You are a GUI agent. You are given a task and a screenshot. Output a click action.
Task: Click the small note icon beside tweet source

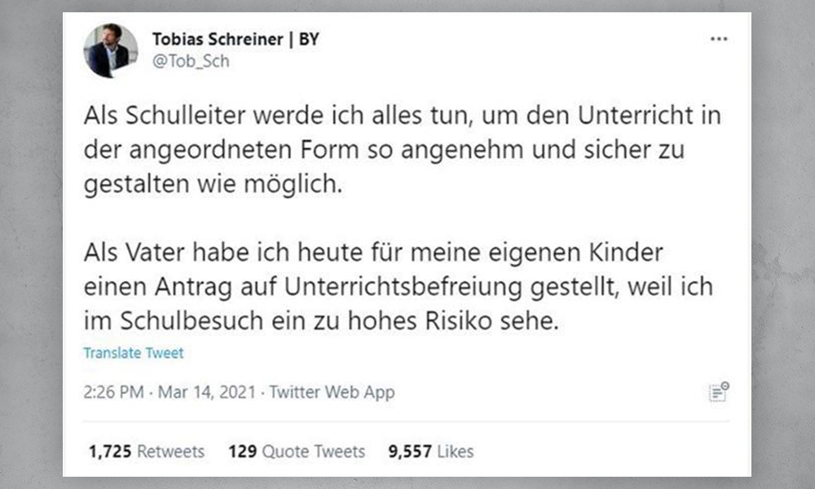tap(718, 392)
